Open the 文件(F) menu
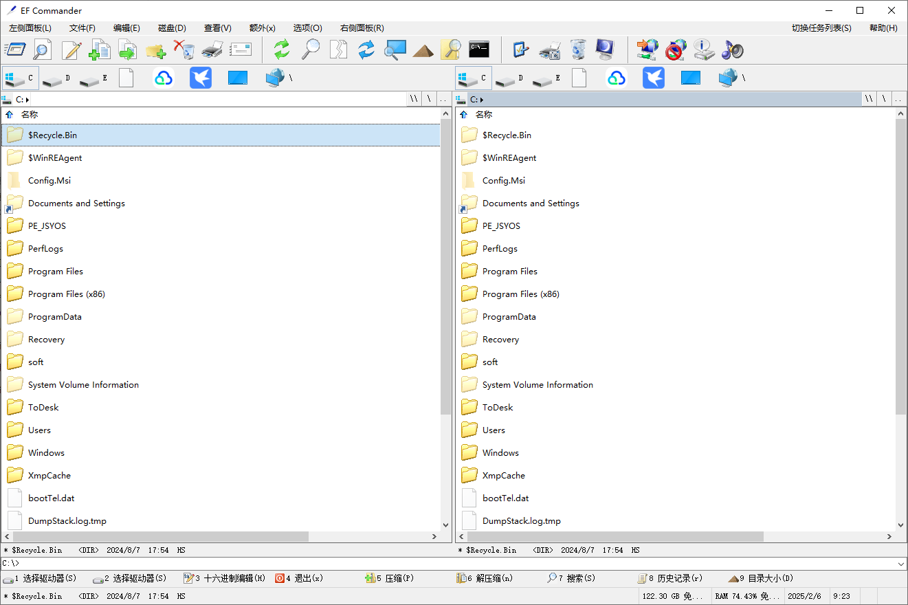The image size is (908, 605). tap(82, 28)
